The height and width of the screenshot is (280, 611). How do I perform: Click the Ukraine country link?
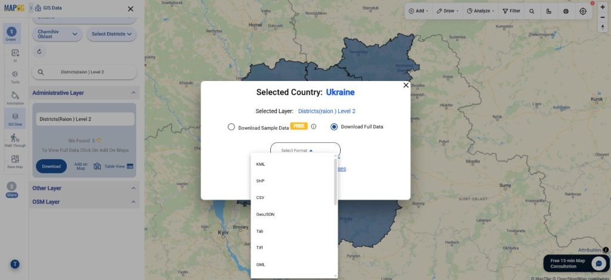point(340,92)
